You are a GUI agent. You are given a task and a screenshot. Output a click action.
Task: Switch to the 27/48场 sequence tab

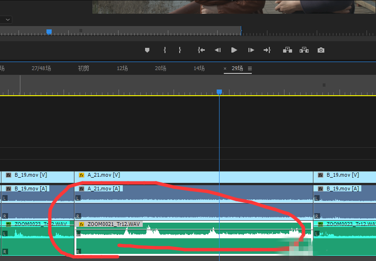(41, 68)
